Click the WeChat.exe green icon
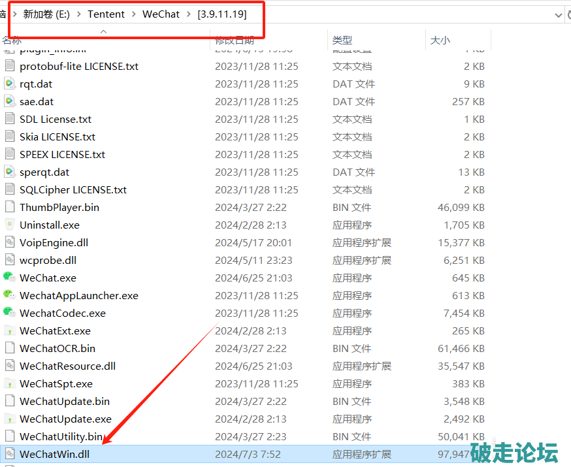The height and width of the screenshot is (467, 571). [x=9, y=278]
